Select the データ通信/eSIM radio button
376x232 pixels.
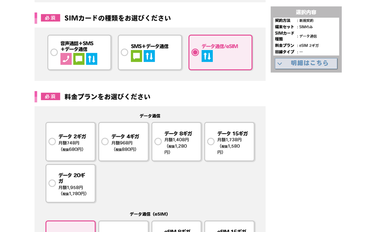point(195,52)
